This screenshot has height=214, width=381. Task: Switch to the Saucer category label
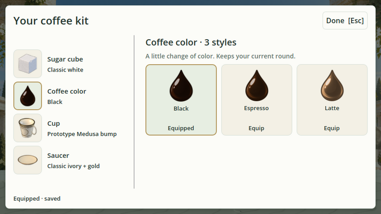(58, 155)
